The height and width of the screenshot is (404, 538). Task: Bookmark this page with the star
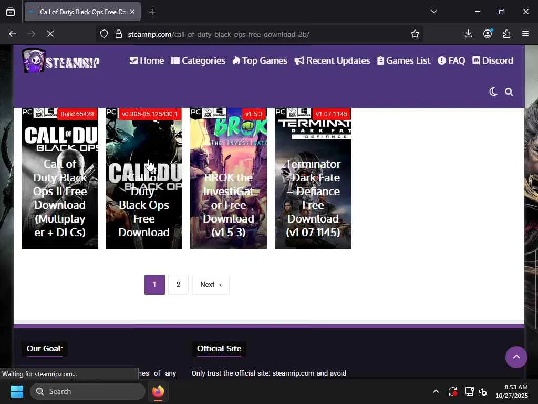point(415,34)
